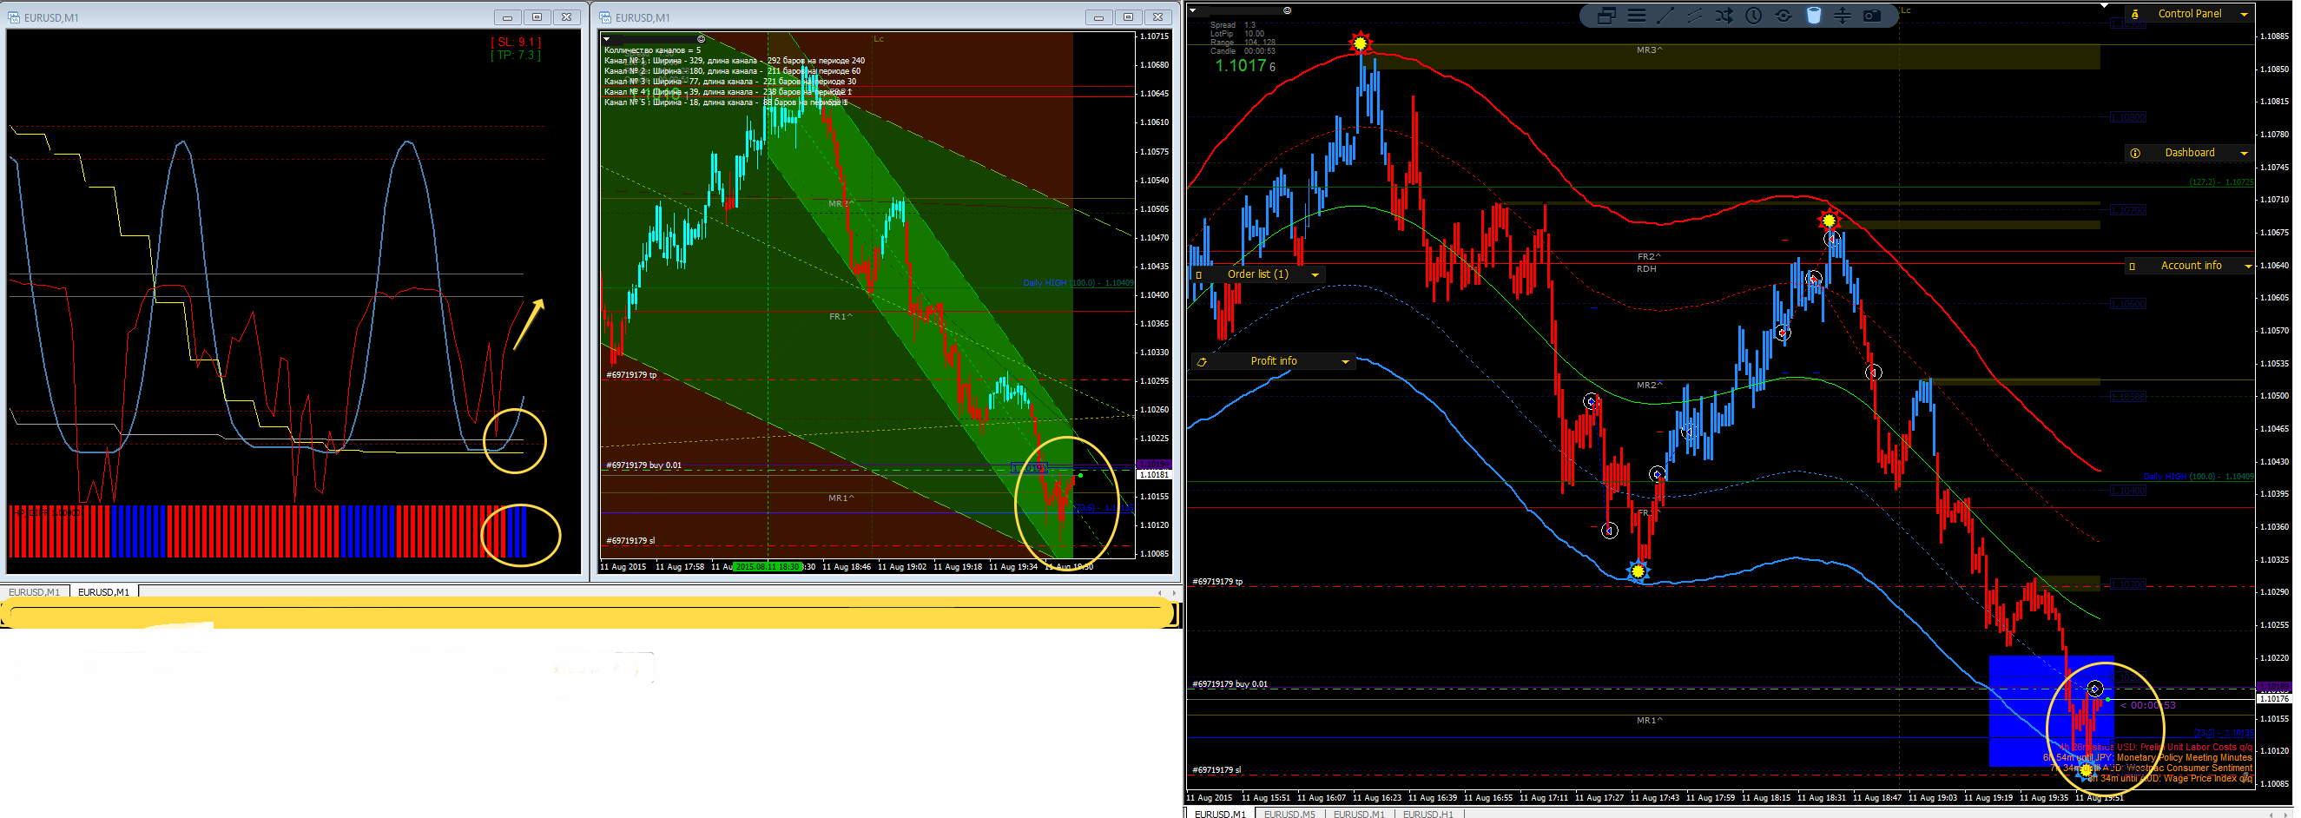Click the current price tag 1.10181 in middle chart

pyautogui.click(x=1153, y=475)
